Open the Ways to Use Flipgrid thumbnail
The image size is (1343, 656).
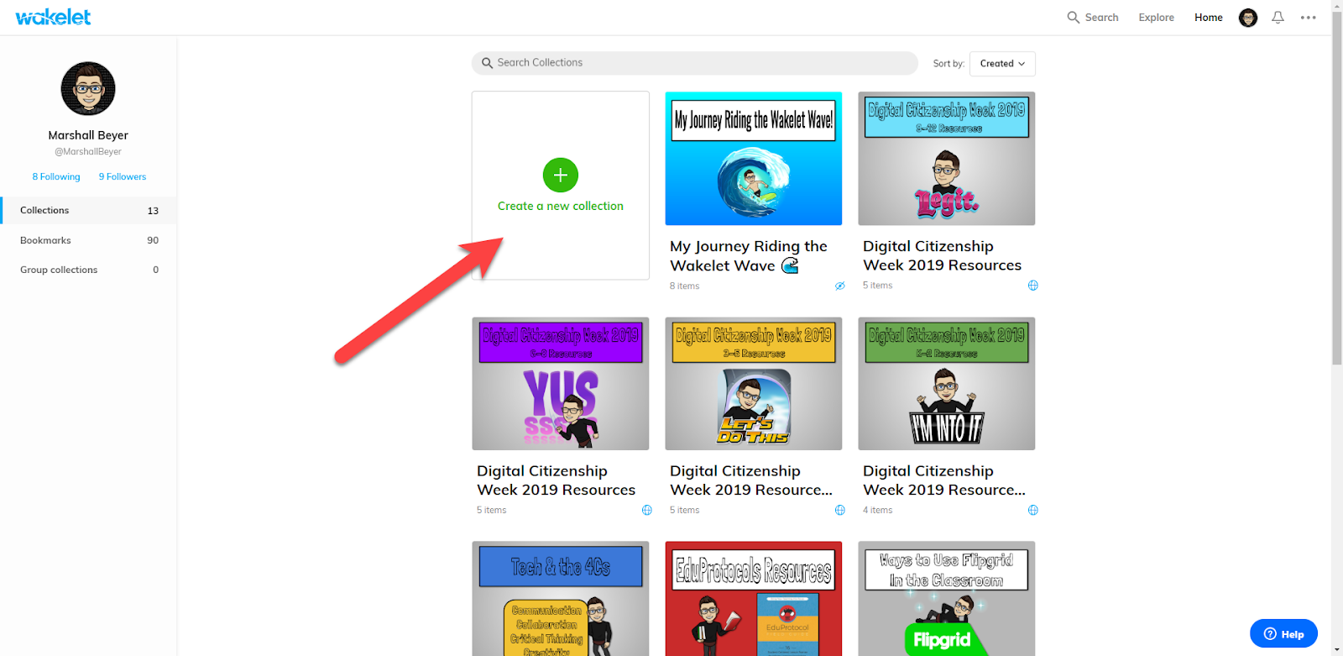[947, 599]
